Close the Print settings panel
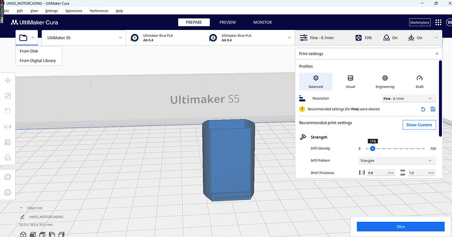 tap(437, 54)
